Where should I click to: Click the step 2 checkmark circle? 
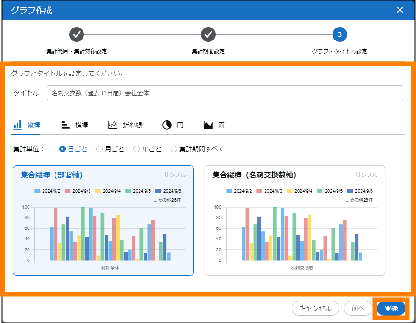[x=208, y=34]
